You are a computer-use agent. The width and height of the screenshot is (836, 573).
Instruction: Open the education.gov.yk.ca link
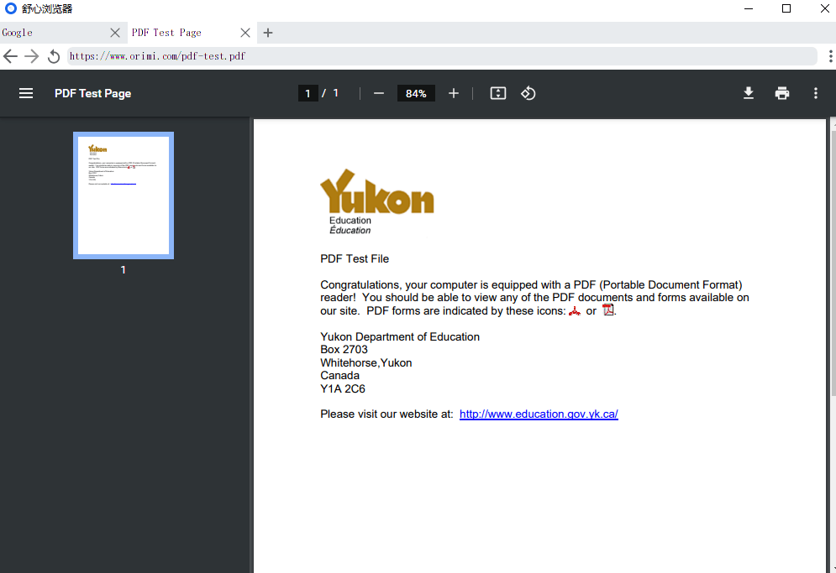coord(539,414)
